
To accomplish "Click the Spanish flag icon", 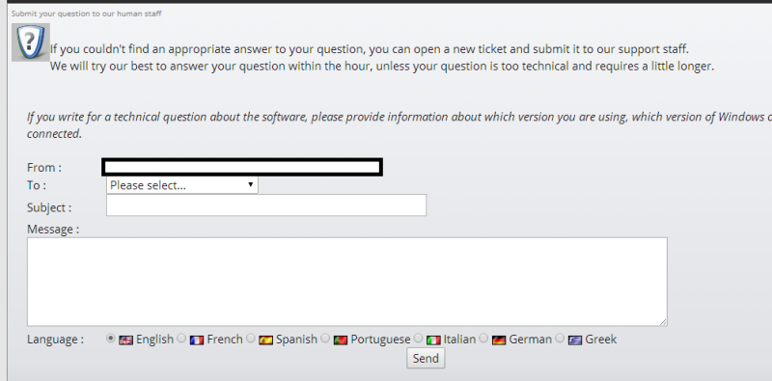I will tap(266, 340).
